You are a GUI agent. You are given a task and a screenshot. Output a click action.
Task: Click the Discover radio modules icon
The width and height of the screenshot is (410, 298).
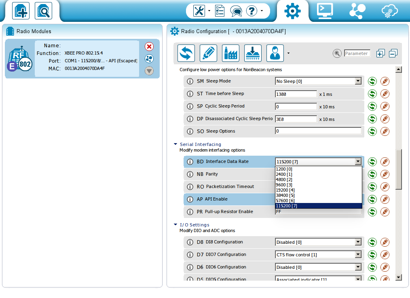coord(43,11)
